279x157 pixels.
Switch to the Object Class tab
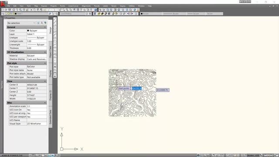[x=51, y=52]
